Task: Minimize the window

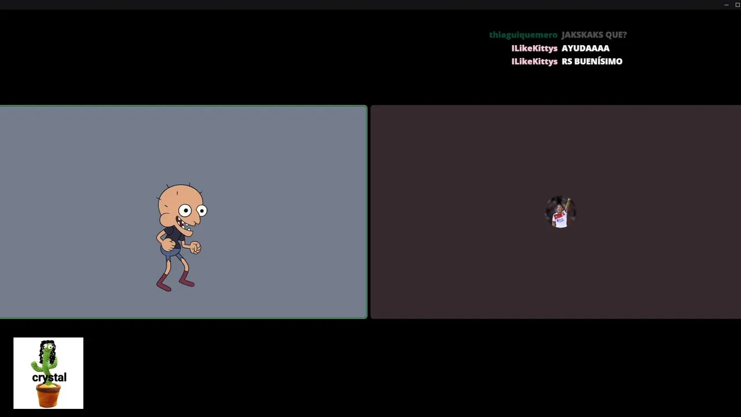Action: 726,5
